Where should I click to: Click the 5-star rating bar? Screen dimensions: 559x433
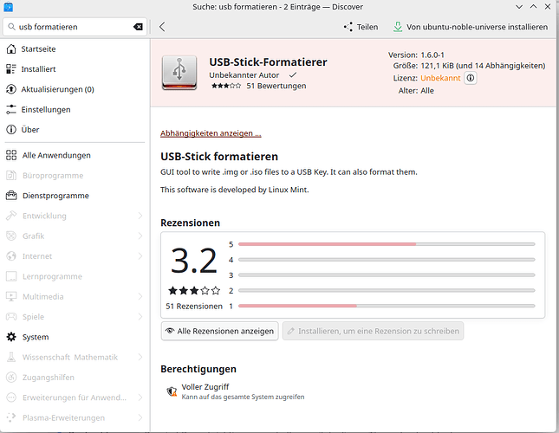pyautogui.click(x=386, y=244)
